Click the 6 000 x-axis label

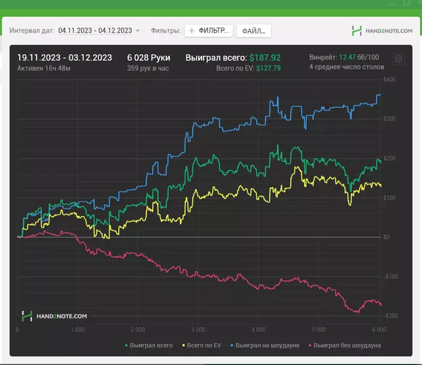click(x=379, y=329)
